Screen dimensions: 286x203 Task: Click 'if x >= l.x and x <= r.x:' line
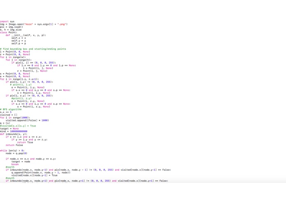tap(23, 137)
